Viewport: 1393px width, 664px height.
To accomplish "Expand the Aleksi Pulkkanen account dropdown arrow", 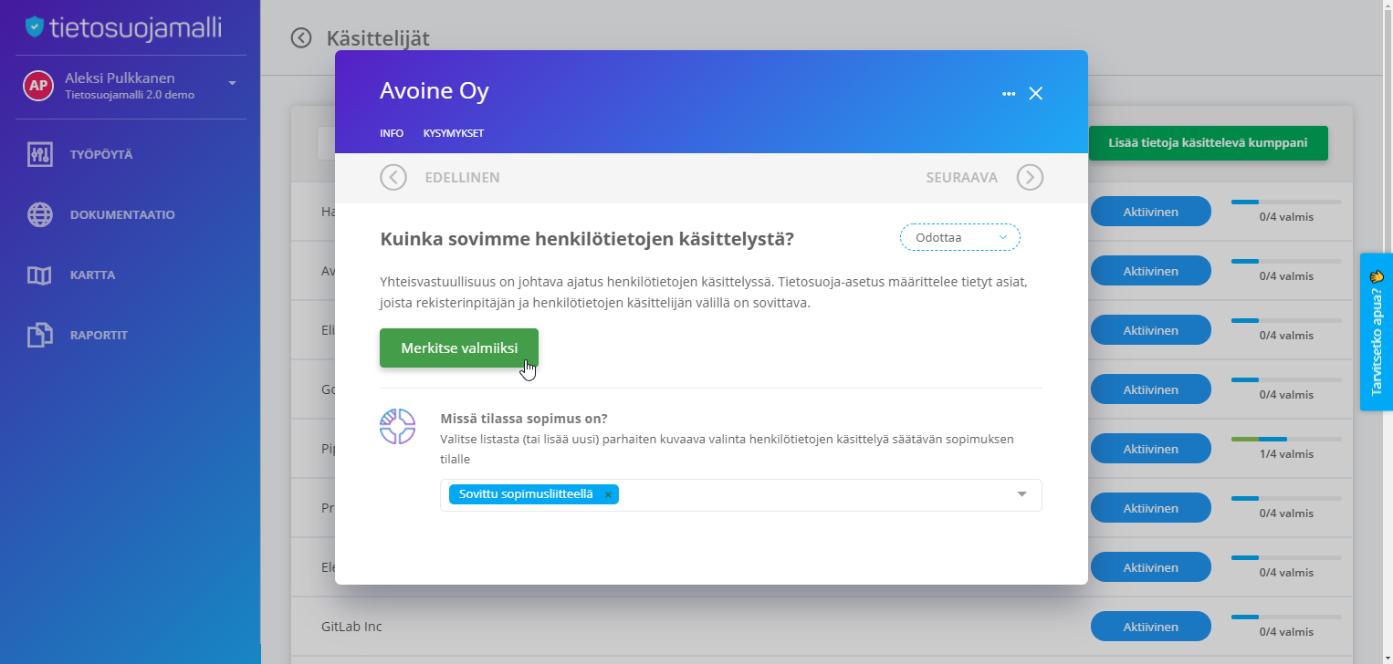I will click(232, 83).
